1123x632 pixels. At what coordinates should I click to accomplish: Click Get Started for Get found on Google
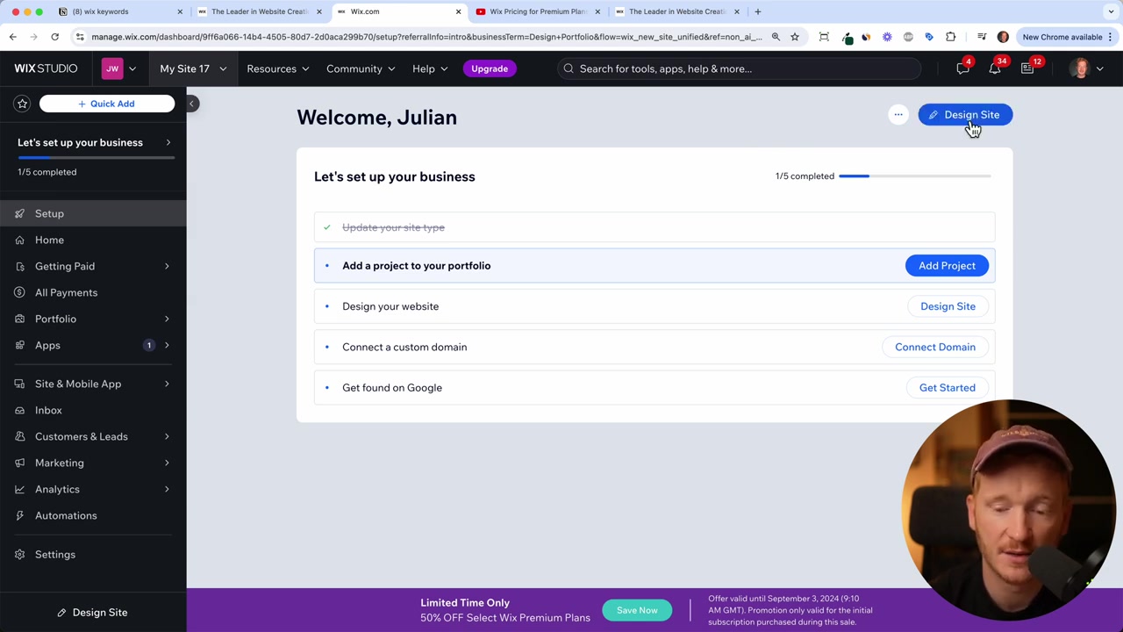click(x=947, y=387)
